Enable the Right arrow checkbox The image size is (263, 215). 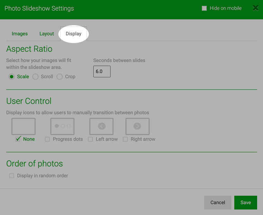(125, 139)
